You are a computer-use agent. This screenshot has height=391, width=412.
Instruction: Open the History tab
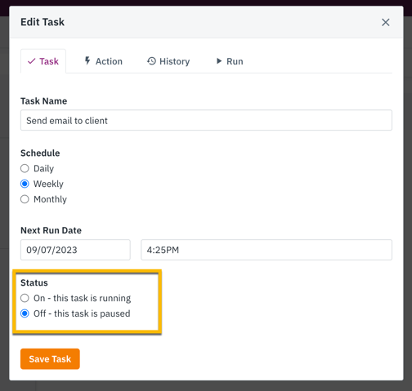click(x=168, y=61)
